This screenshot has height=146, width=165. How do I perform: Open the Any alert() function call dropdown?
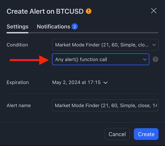point(101,59)
